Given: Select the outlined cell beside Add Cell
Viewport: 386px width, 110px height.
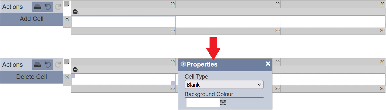Looking at the screenshot, I should (123, 21).
